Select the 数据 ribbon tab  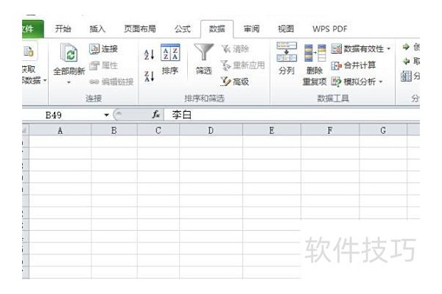pos(217,29)
